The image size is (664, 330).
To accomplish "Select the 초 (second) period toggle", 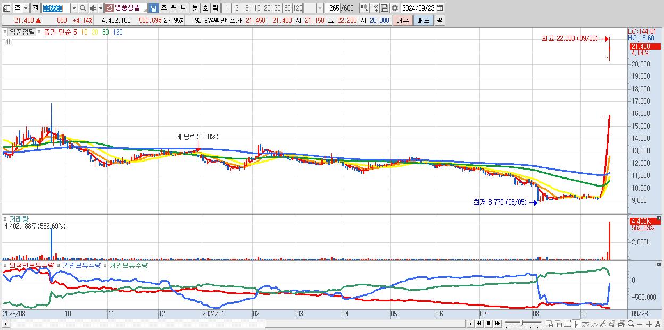I will pyautogui.click(x=205, y=8).
